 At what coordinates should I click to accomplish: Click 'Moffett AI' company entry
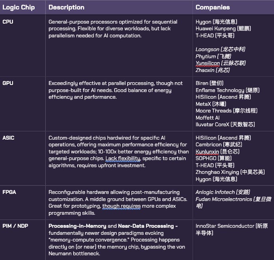pos(207,118)
